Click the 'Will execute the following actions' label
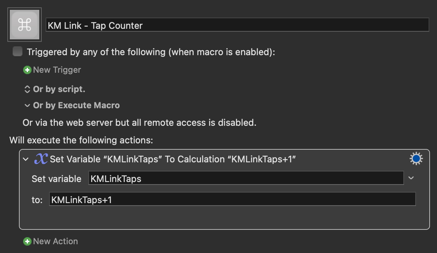 (x=81, y=140)
